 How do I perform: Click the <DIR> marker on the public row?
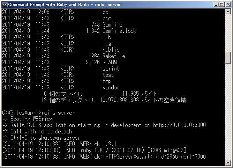[68, 50]
